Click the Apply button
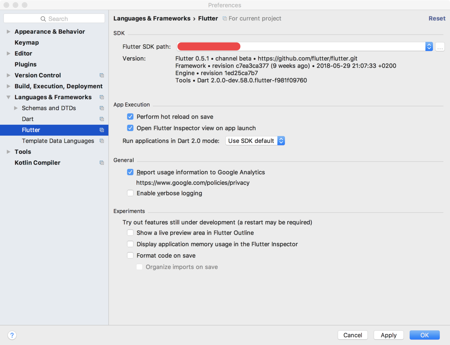Image resolution: width=450 pixels, height=345 pixels. click(388, 335)
